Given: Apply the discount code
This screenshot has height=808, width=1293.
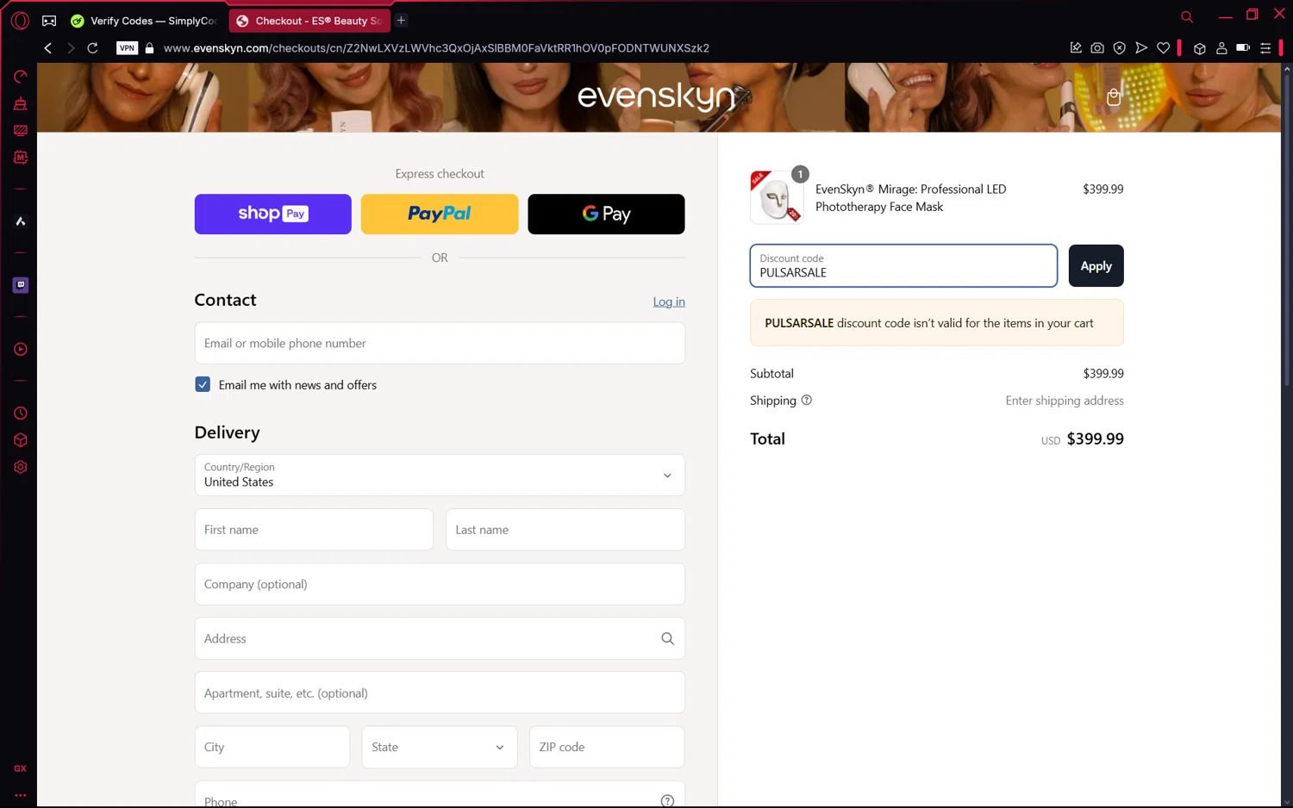Looking at the screenshot, I should coord(1096,265).
